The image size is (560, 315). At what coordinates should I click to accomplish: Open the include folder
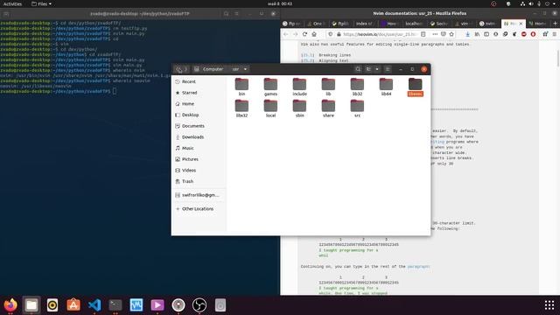[x=299, y=87]
